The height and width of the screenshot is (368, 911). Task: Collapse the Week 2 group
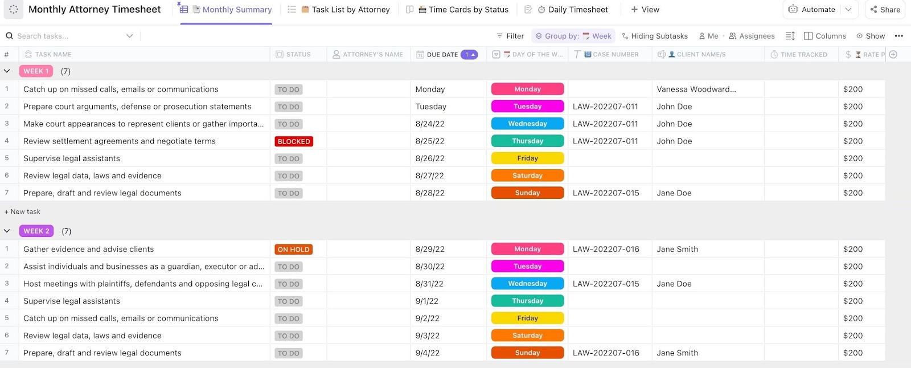7,231
